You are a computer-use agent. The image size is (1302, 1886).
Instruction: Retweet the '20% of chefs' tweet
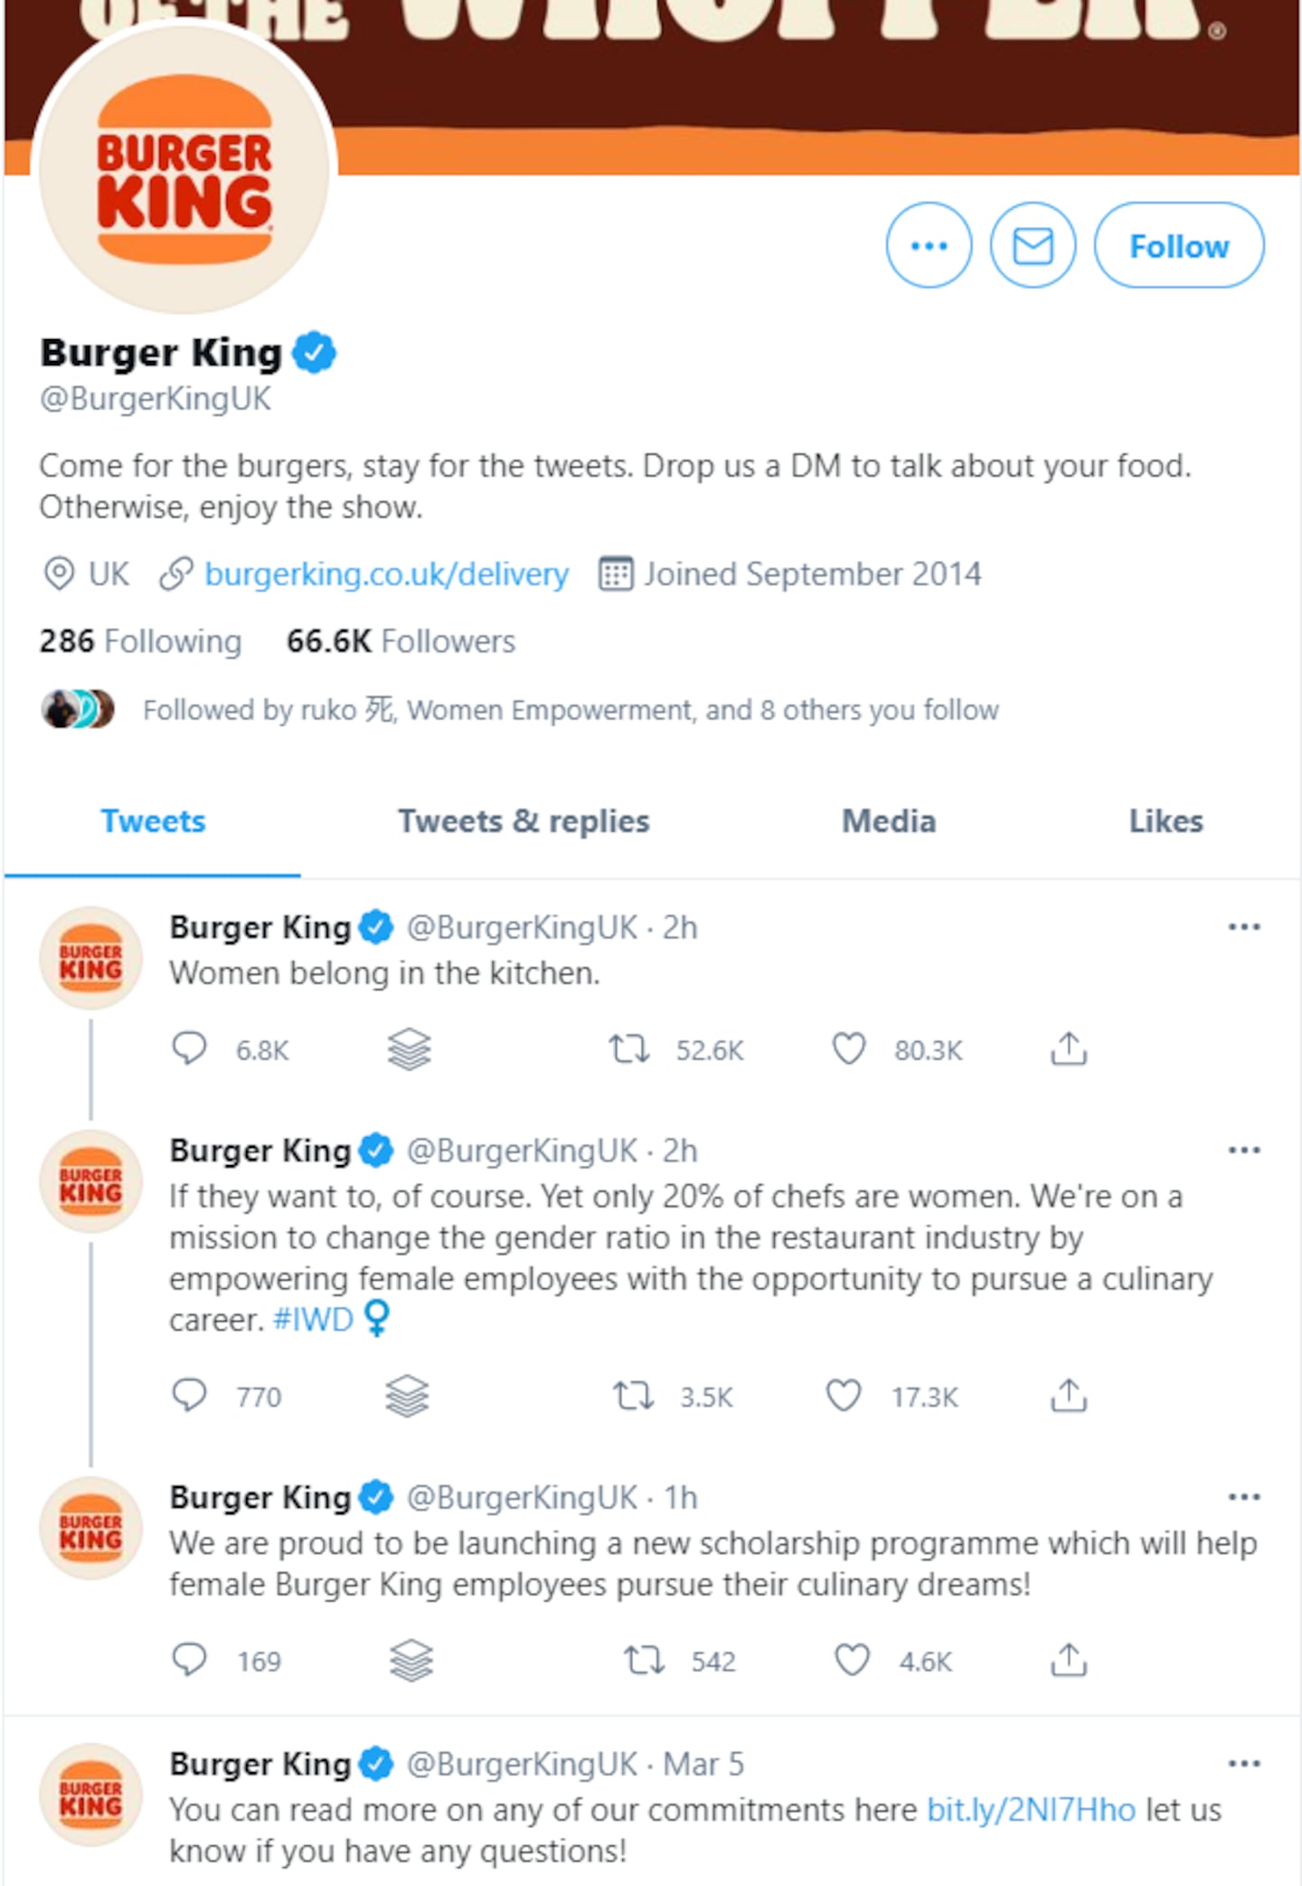(633, 1396)
